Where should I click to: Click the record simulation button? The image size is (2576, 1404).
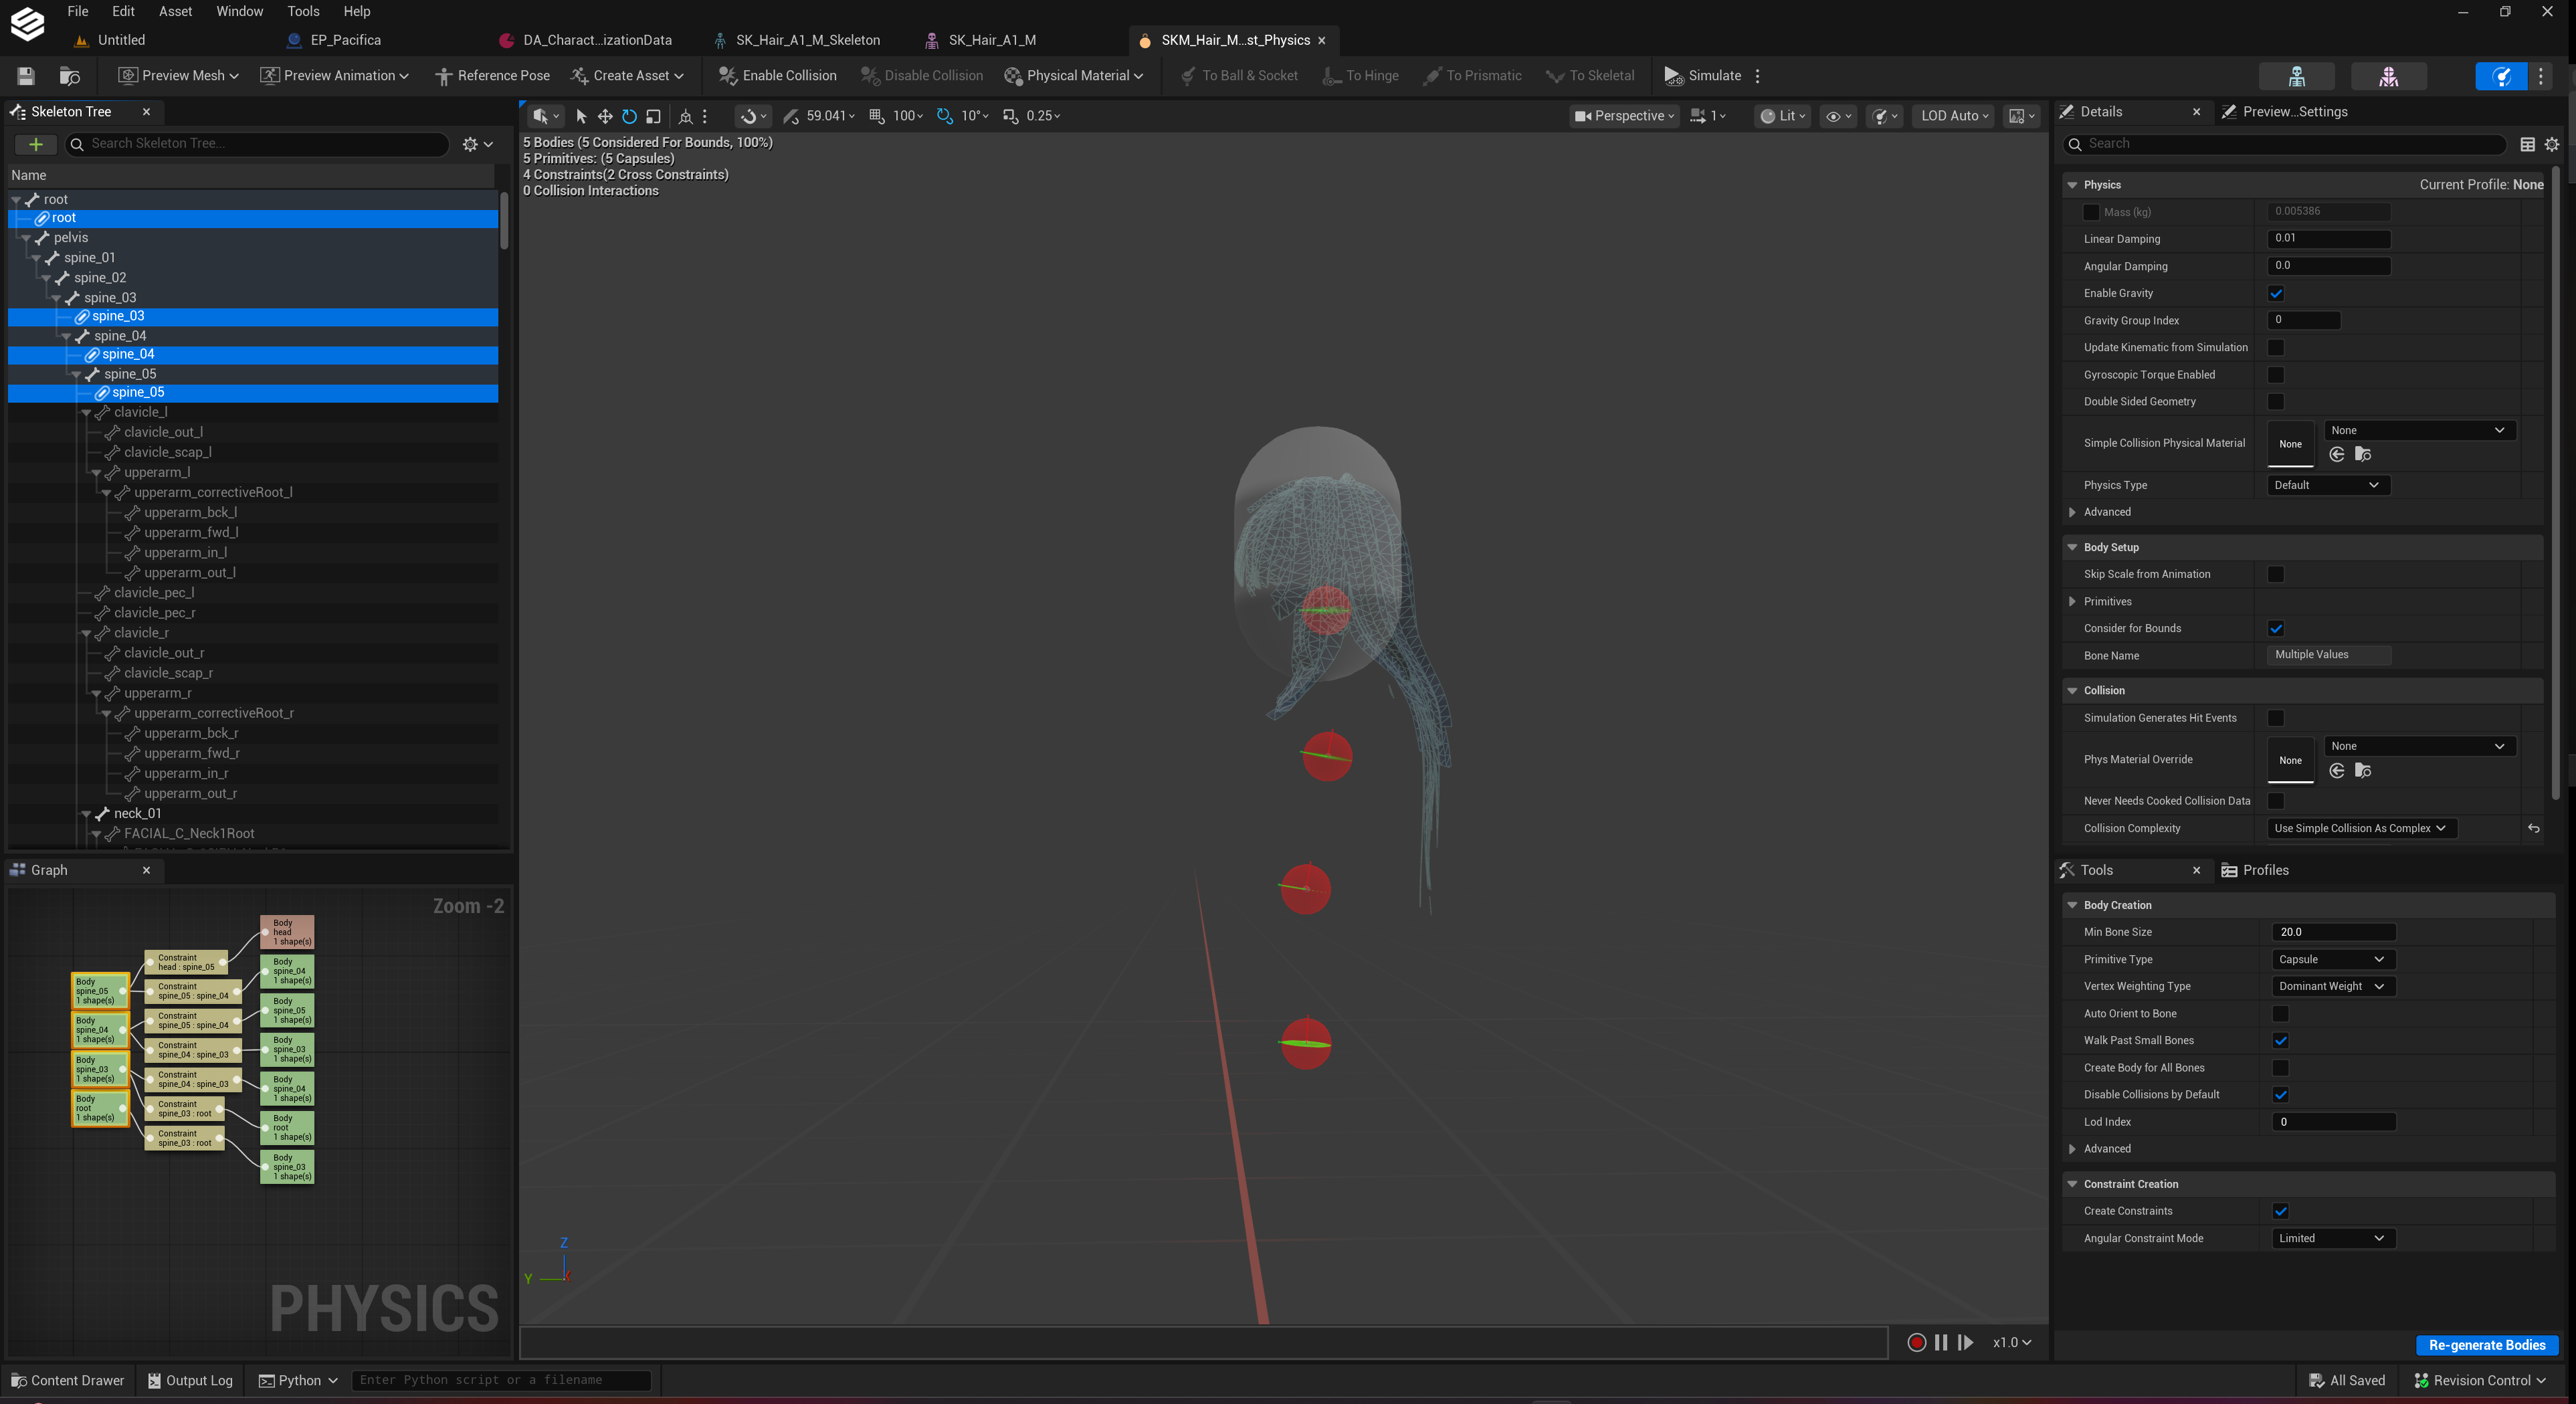click(1916, 1342)
